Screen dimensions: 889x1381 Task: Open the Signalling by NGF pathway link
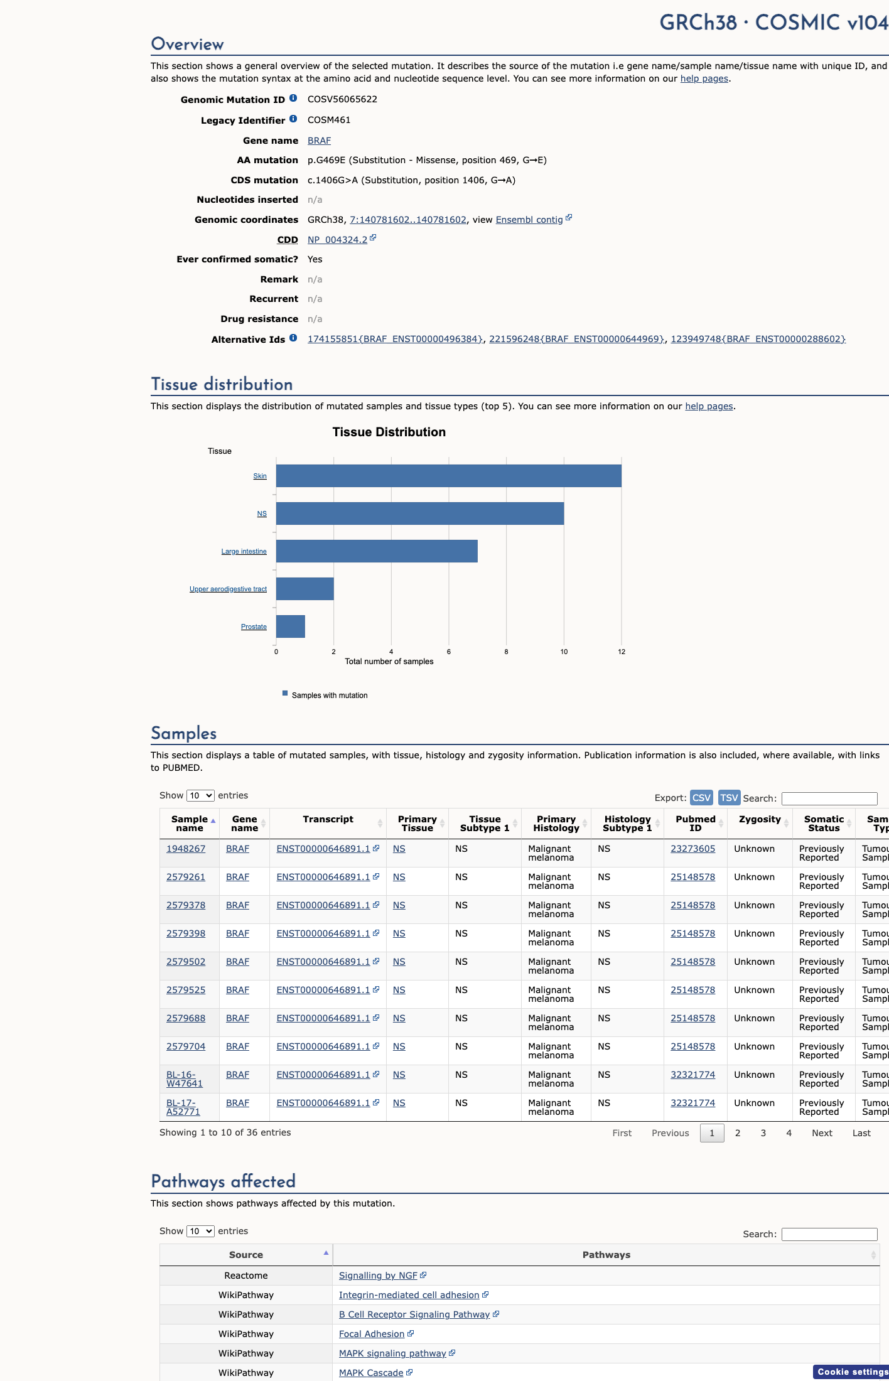(x=378, y=1276)
